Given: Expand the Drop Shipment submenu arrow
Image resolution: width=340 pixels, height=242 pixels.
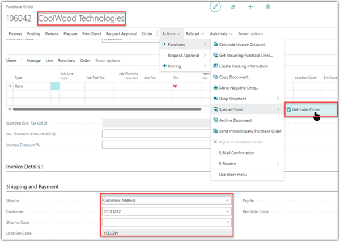Looking at the screenshot, I should [278, 98].
